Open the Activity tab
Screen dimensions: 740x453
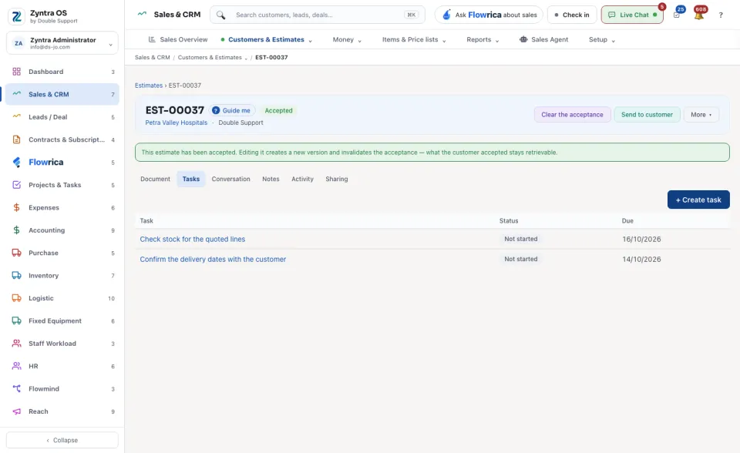(x=302, y=180)
